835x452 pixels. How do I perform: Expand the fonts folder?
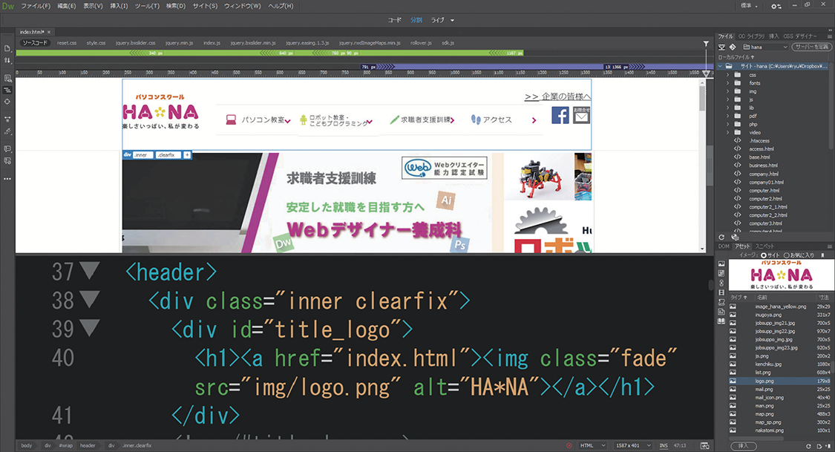[728, 83]
